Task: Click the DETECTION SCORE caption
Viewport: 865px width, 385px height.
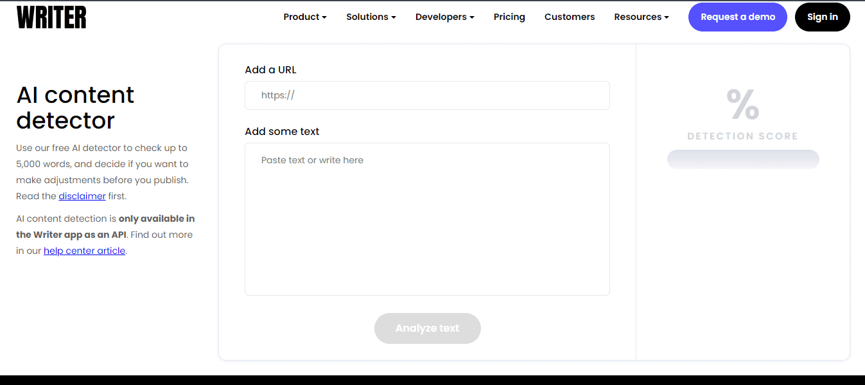Action: pyautogui.click(x=742, y=136)
